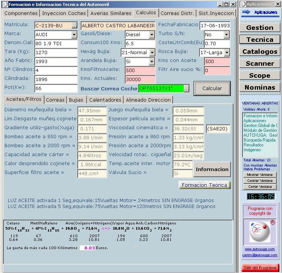Open the Correas Distr. tab
The height and width of the screenshot is (273, 282).
177,13
